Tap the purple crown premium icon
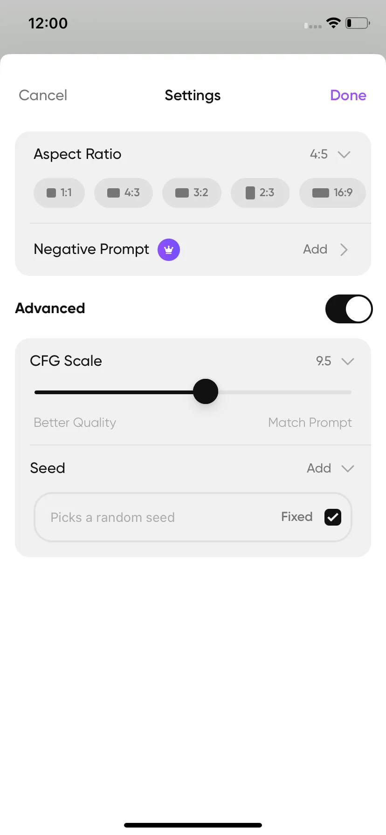Image resolution: width=386 pixels, height=835 pixels. (x=169, y=250)
